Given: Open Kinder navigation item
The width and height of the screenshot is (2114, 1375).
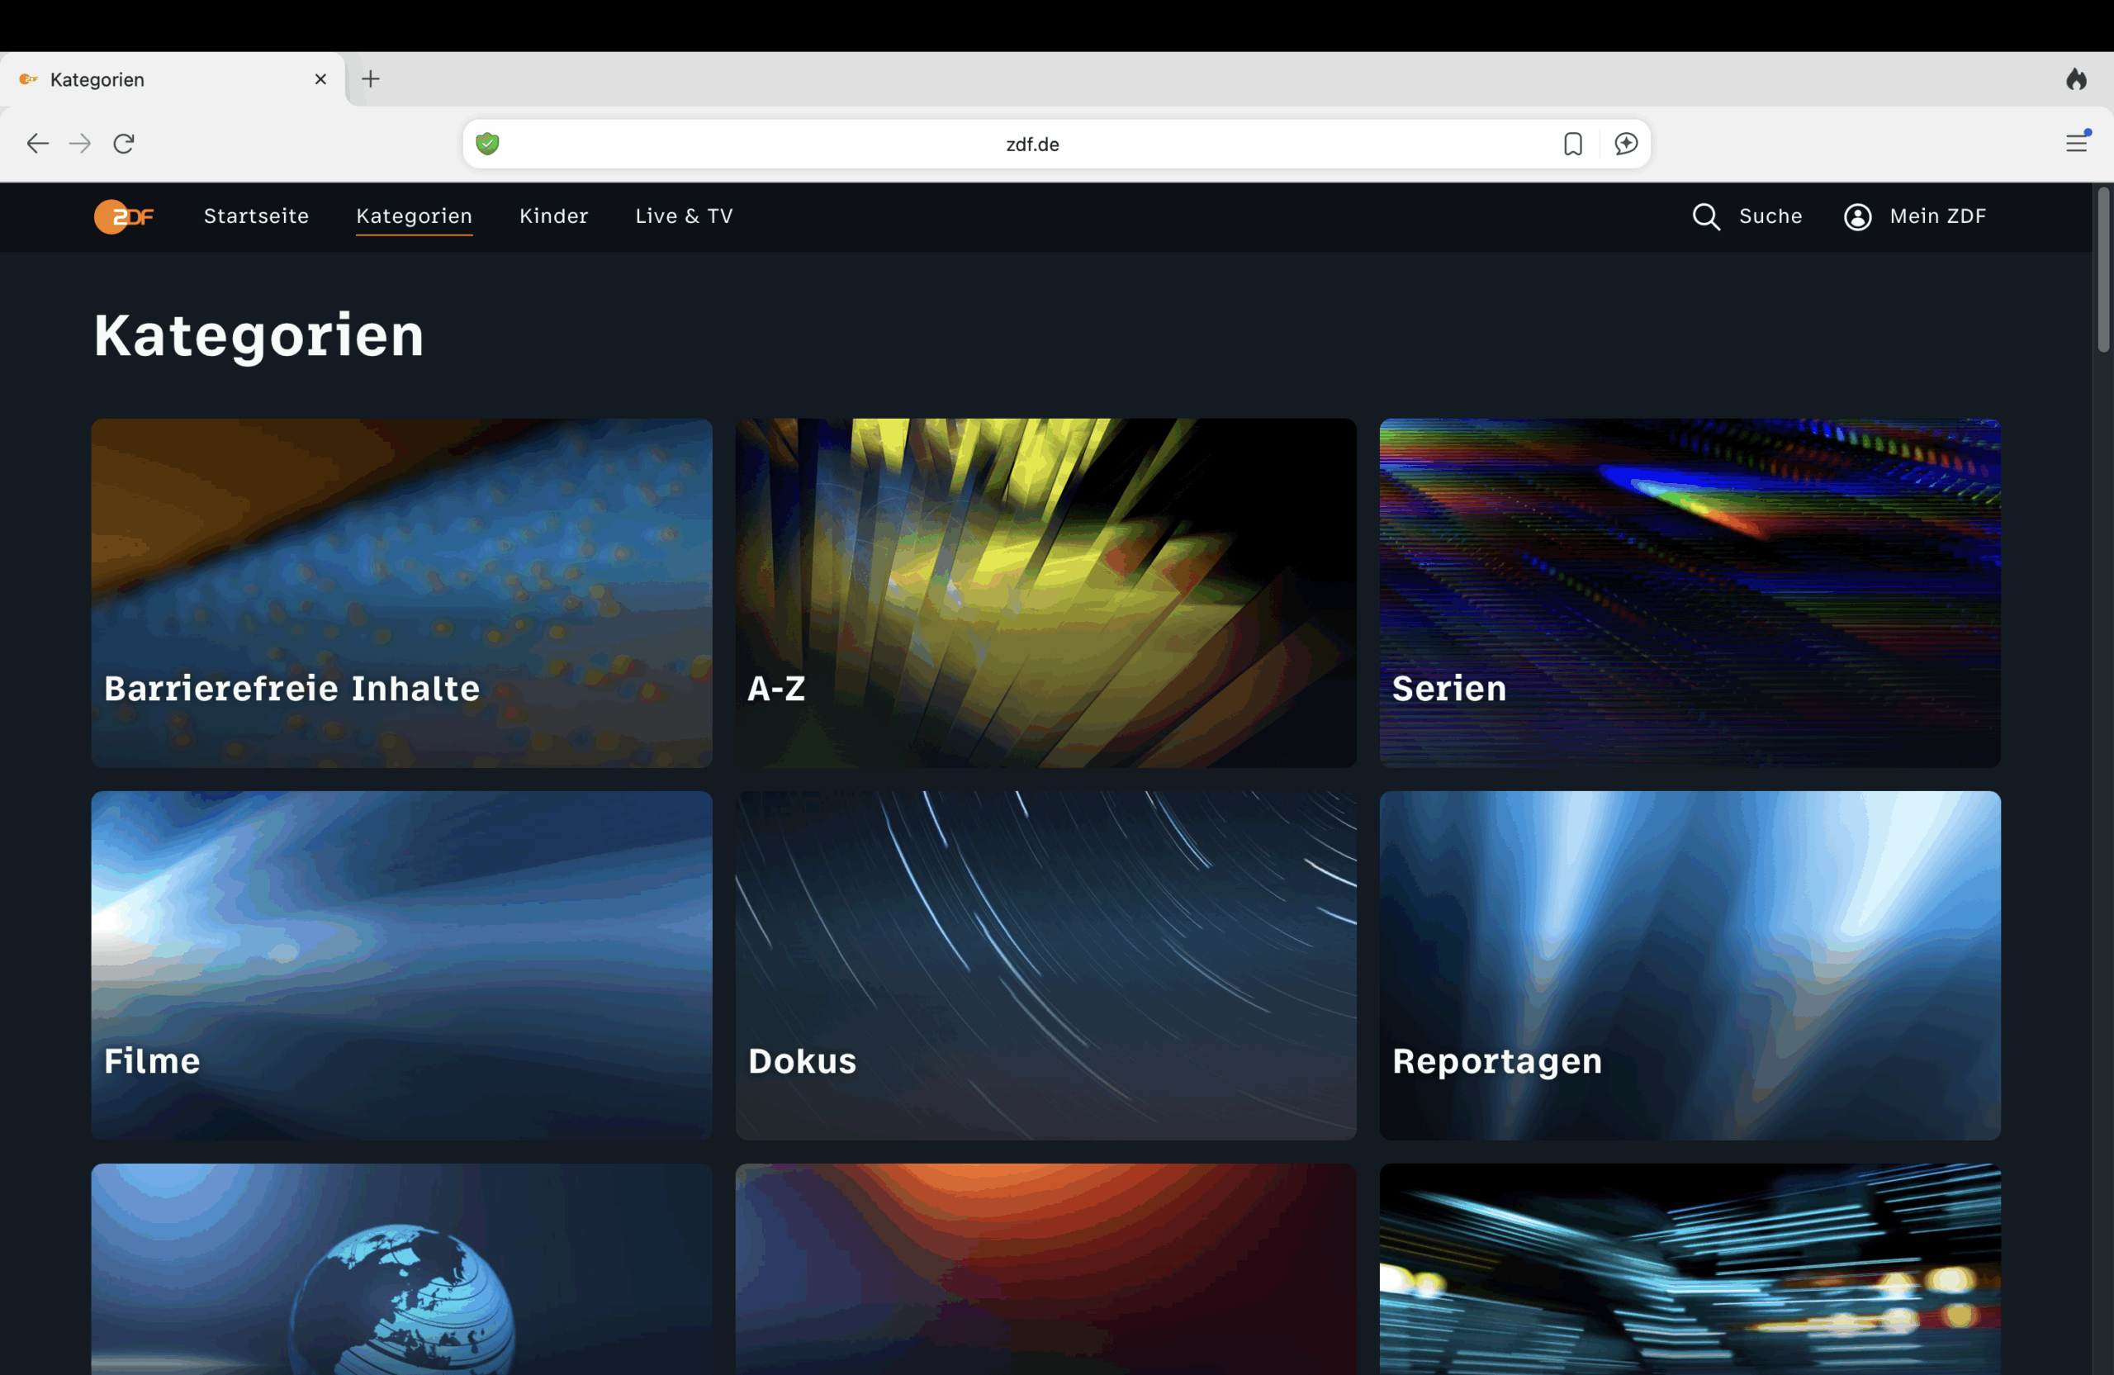Looking at the screenshot, I should tap(553, 216).
